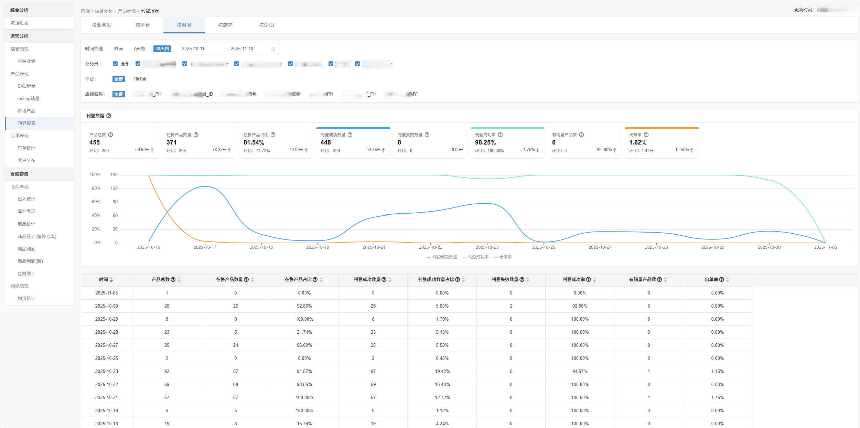Collapse 仓库表现 group in sidebar
The height and width of the screenshot is (428, 860).
20,186
